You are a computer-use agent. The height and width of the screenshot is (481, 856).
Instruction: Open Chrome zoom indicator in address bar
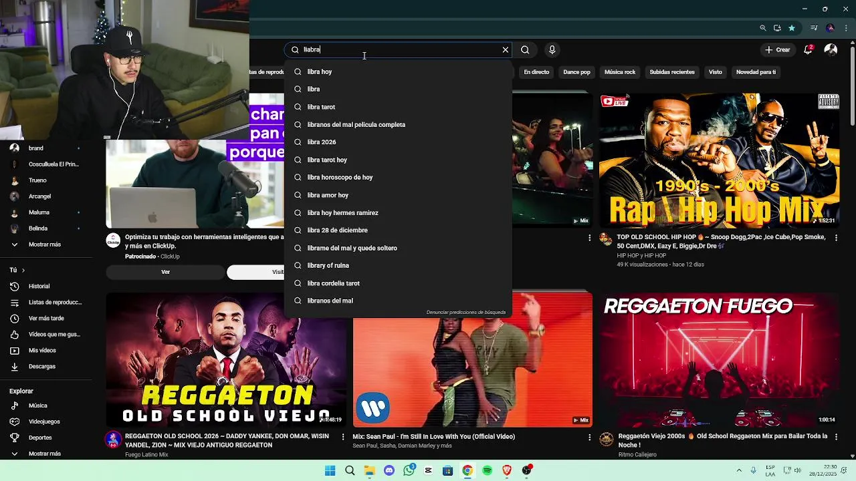[763, 28]
